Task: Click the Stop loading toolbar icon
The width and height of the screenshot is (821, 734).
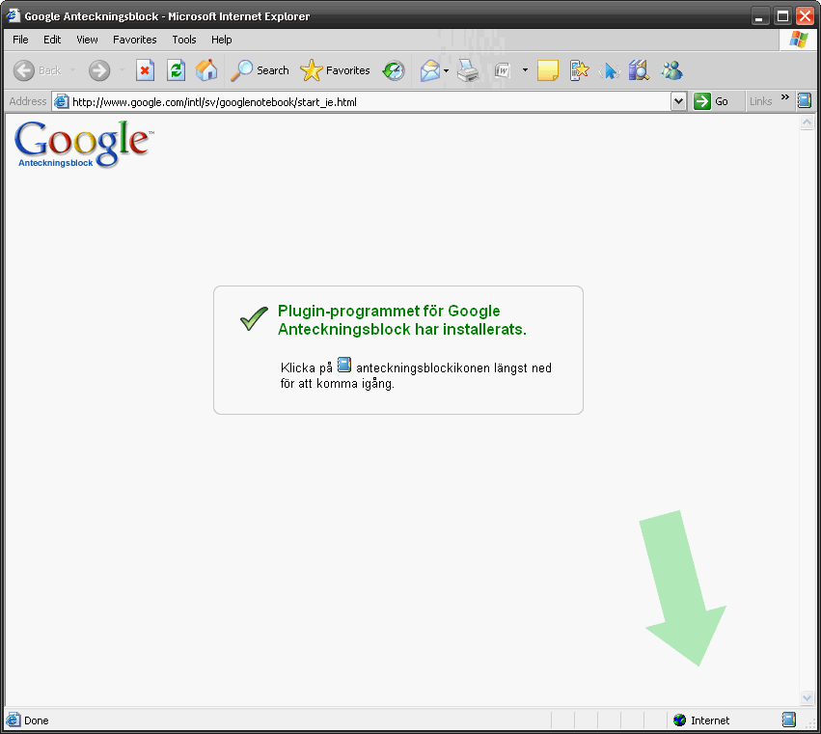Action: [145, 70]
